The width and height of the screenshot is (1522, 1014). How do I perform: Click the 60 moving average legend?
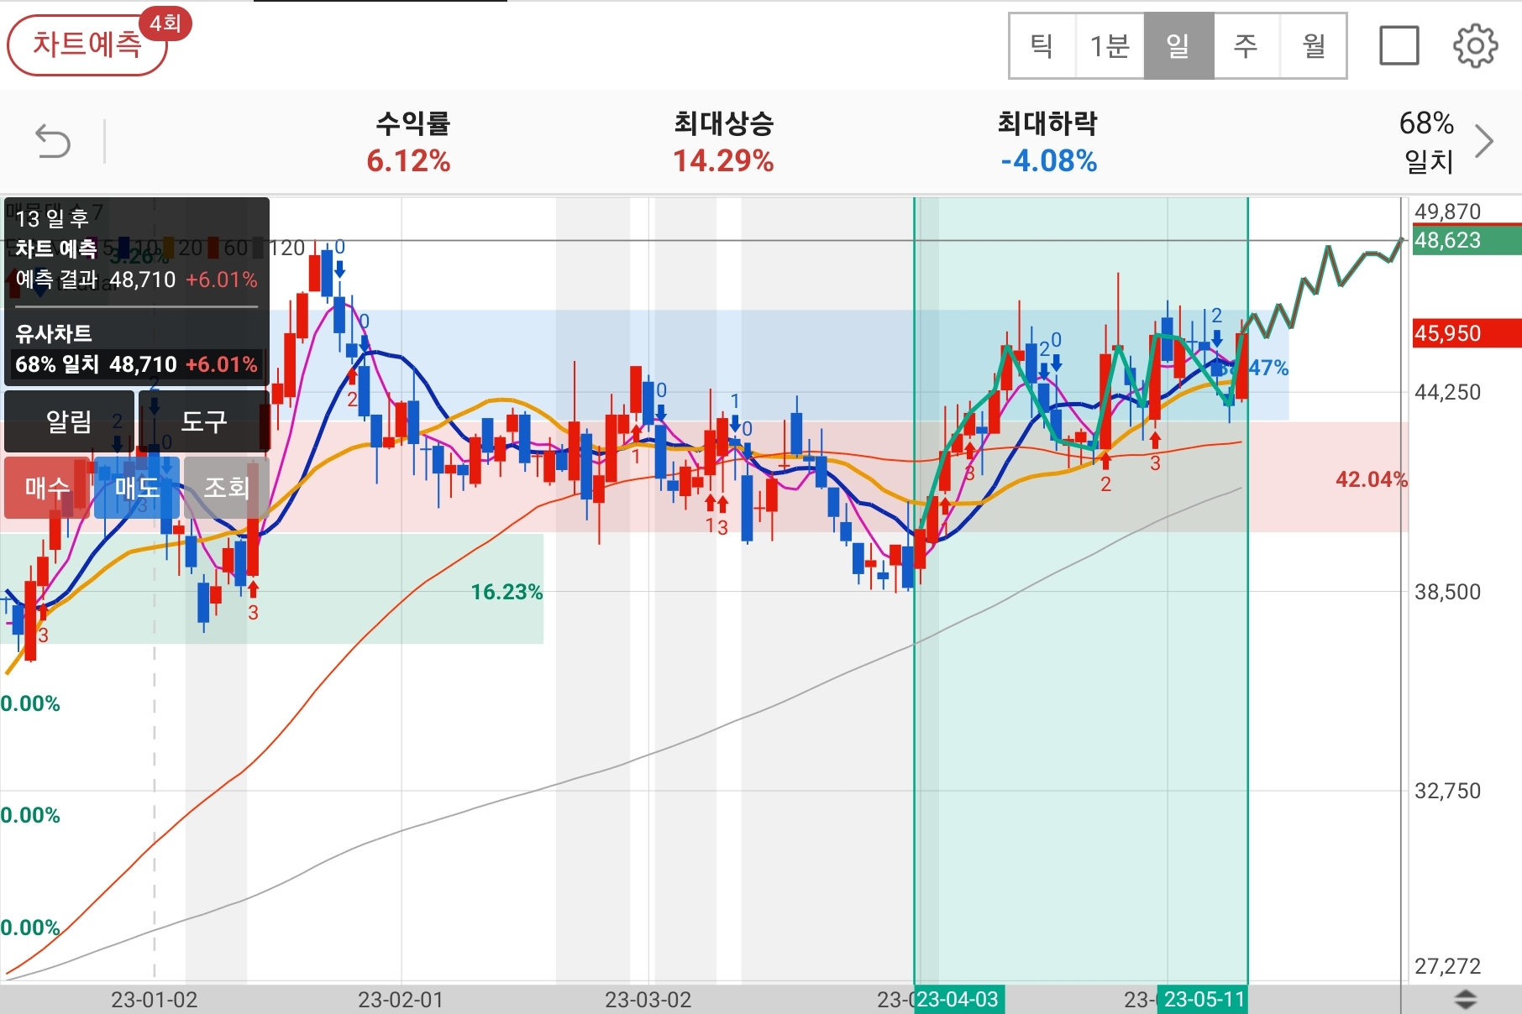click(x=229, y=248)
